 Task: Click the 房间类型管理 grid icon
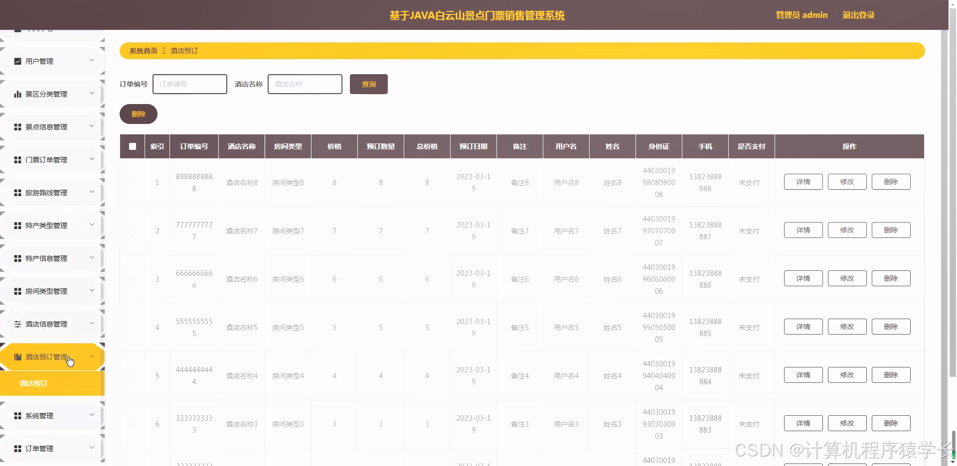(x=18, y=291)
